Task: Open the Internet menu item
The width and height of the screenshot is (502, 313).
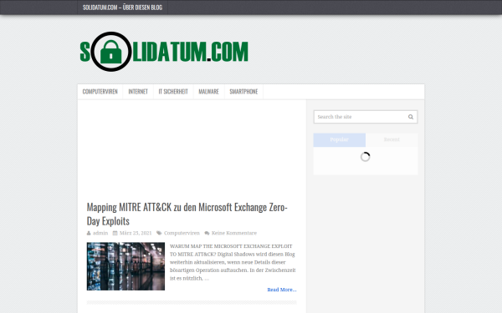Action: pyautogui.click(x=138, y=92)
